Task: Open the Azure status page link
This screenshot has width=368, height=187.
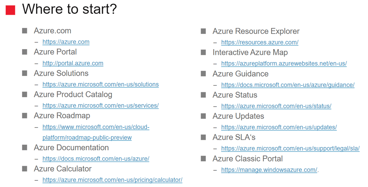Action: pyautogui.click(x=276, y=106)
